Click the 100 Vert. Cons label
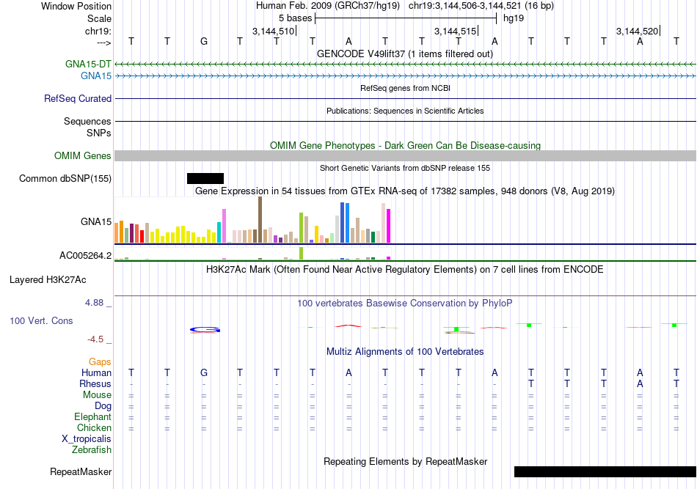This screenshot has width=697, height=489. (41, 320)
